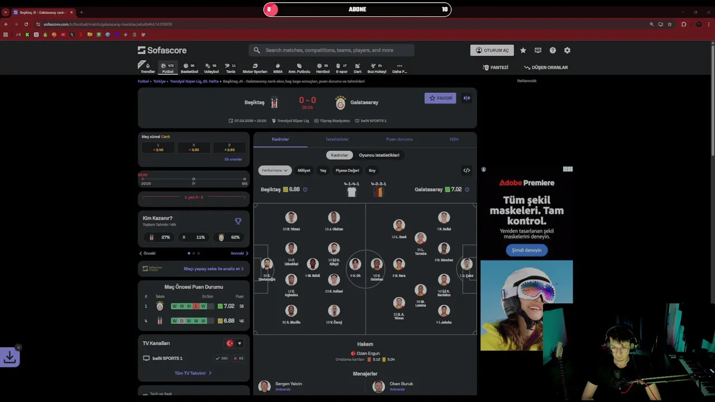The height and width of the screenshot is (402, 715).
Task: Select the Kadrolar pill toggle
Action: click(x=339, y=155)
